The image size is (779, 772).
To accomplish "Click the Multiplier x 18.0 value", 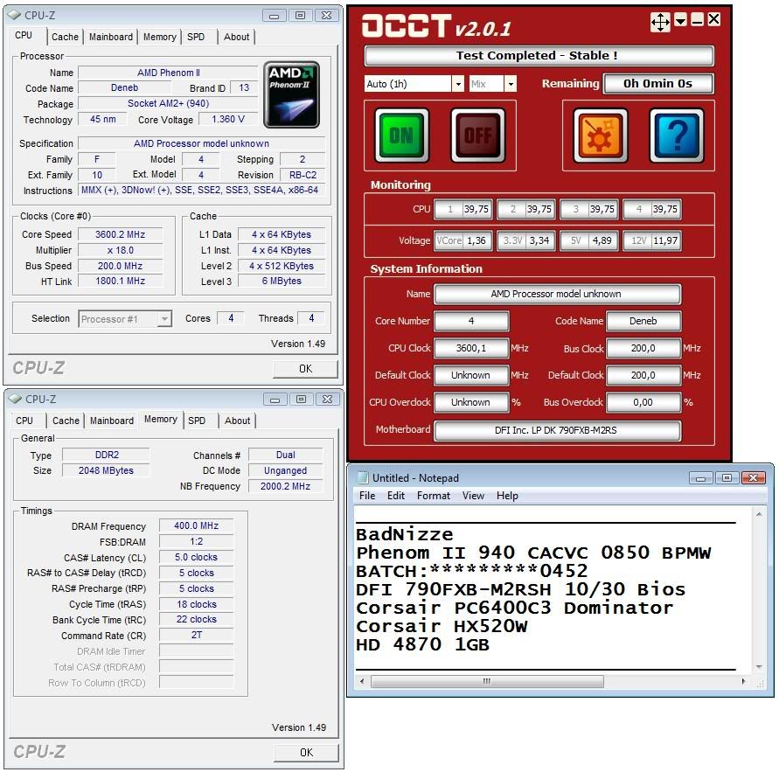I will coord(121,250).
